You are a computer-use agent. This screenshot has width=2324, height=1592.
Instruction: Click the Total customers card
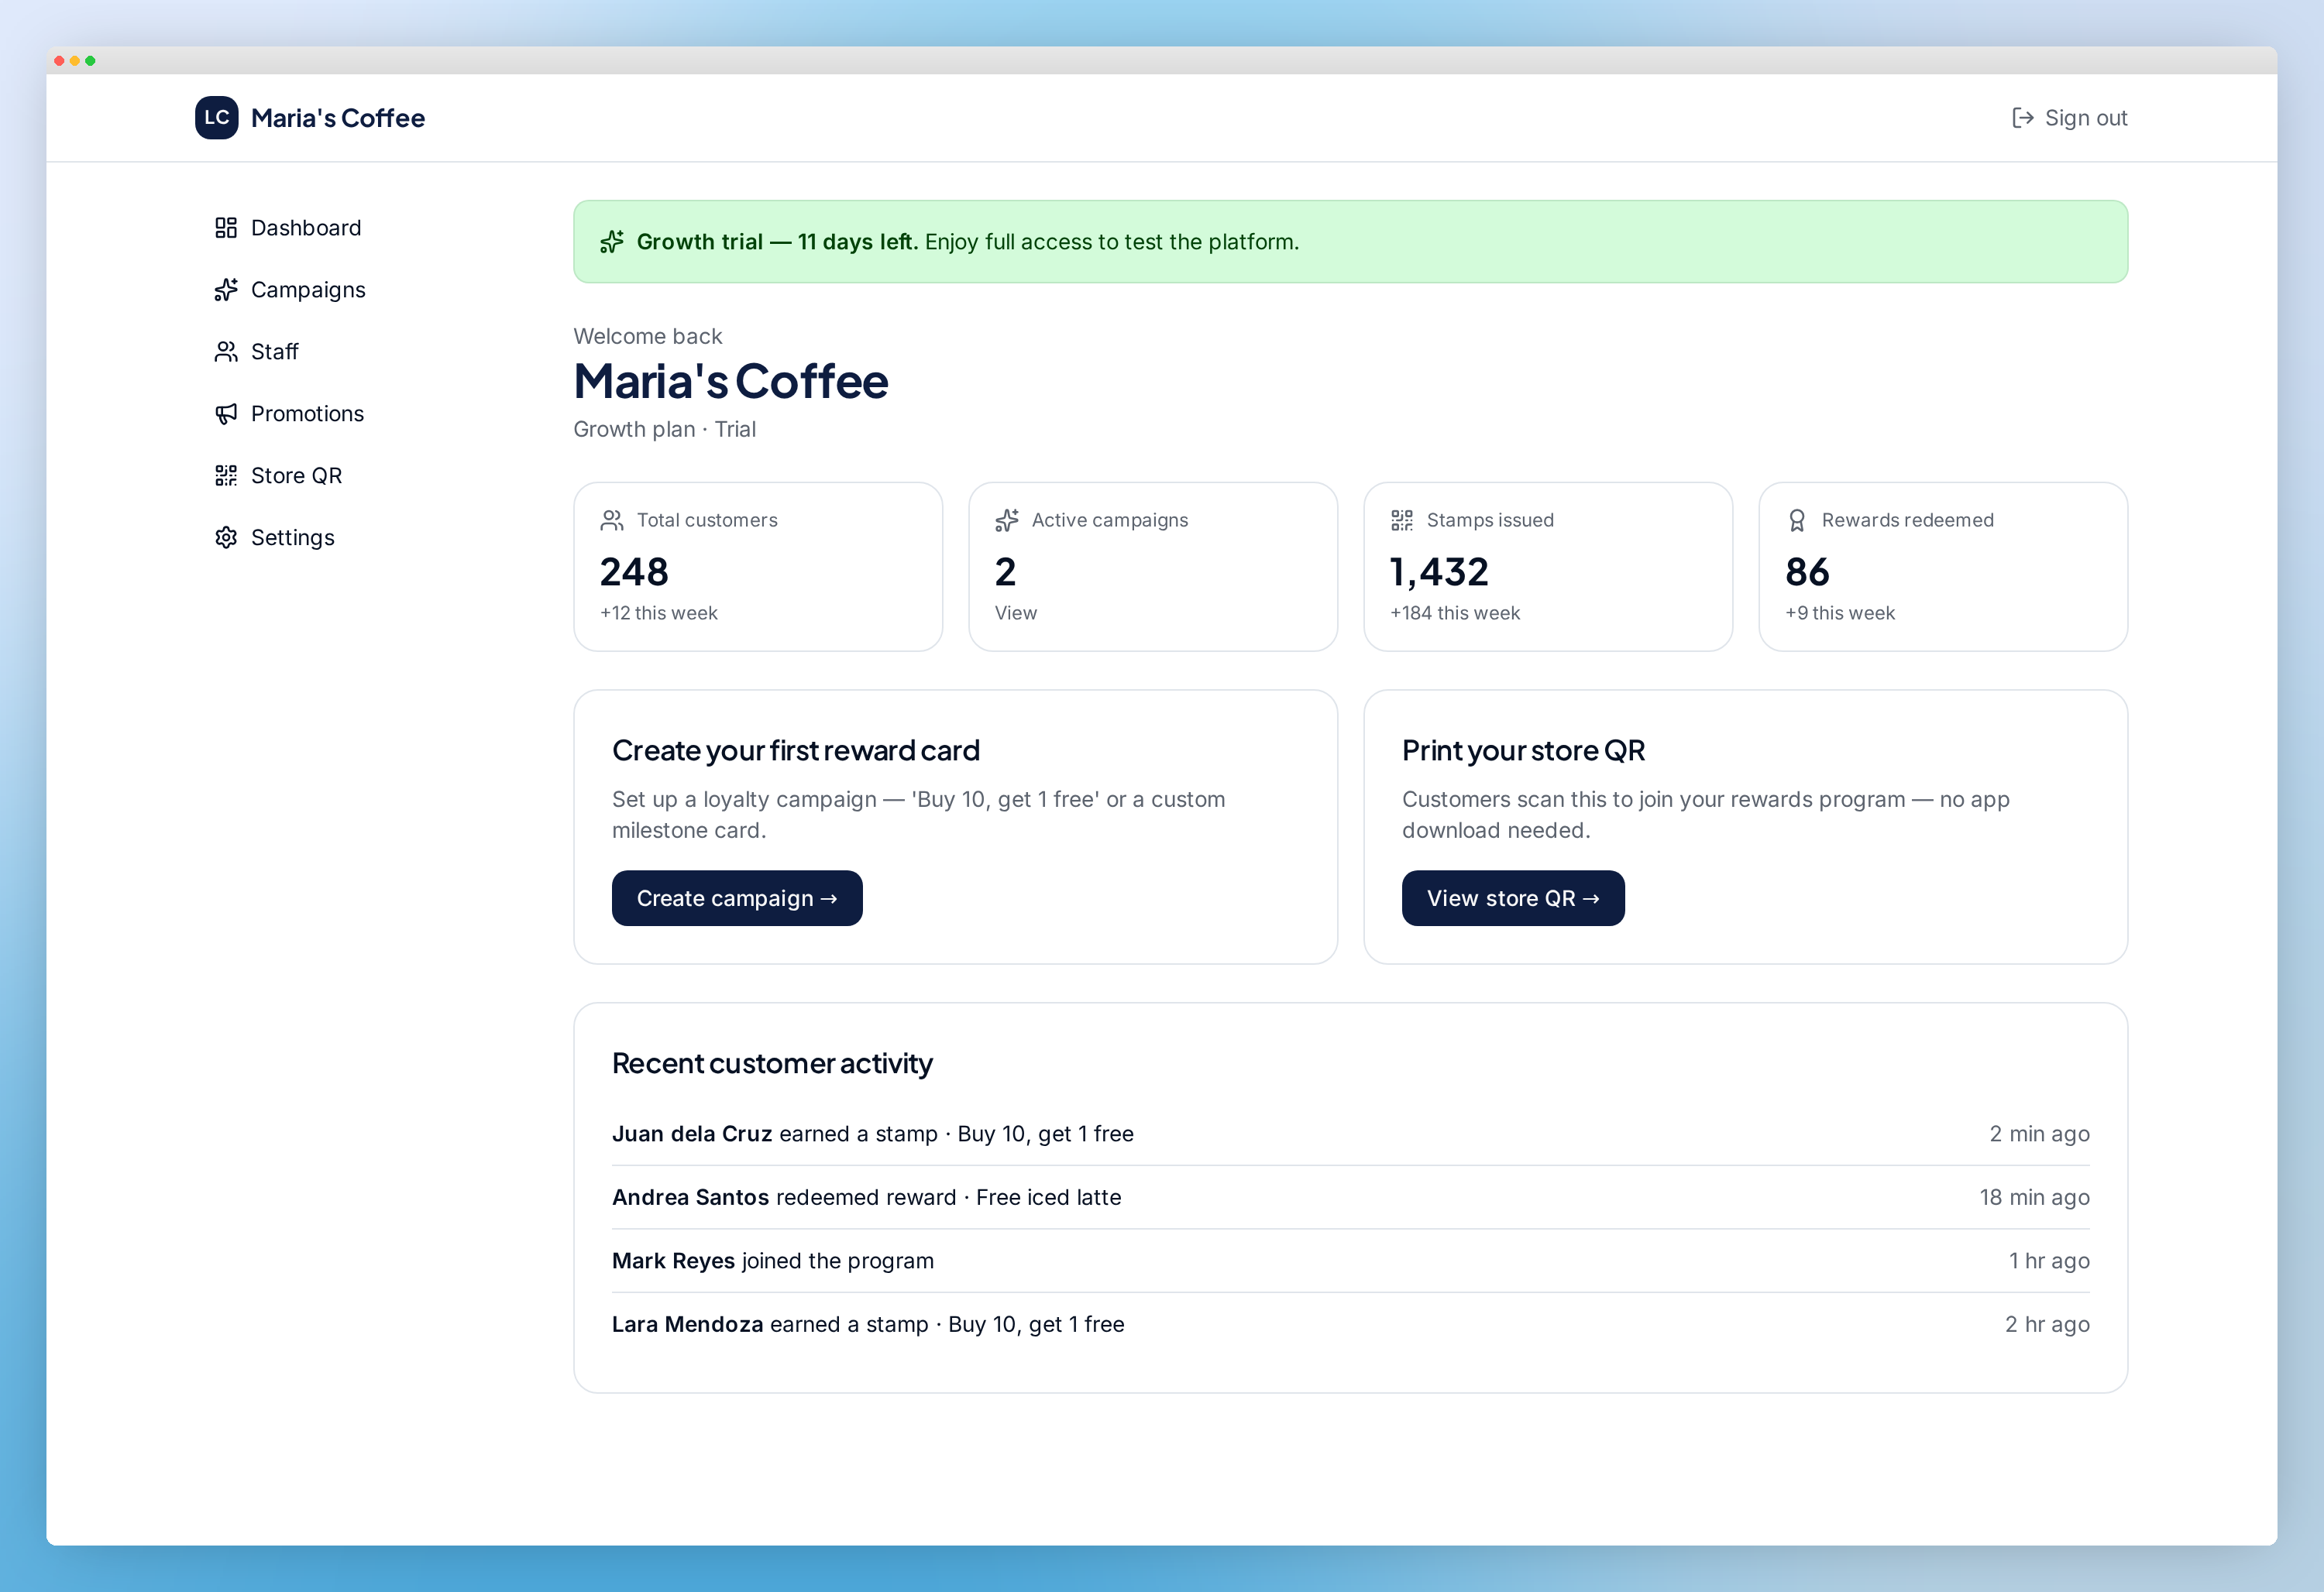click(758, 568)
